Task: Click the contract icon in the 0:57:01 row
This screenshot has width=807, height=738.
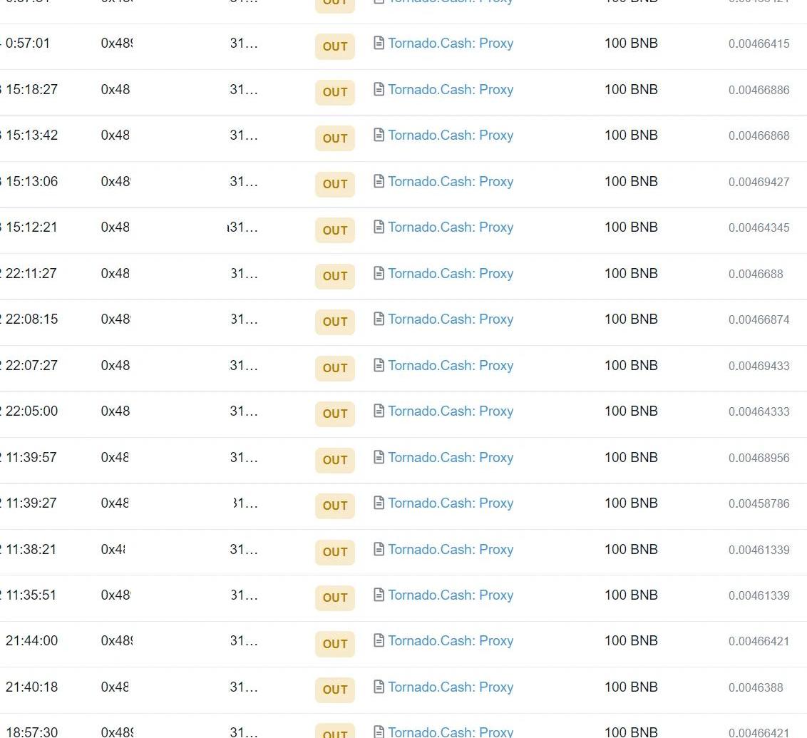Action: (379, 43)
